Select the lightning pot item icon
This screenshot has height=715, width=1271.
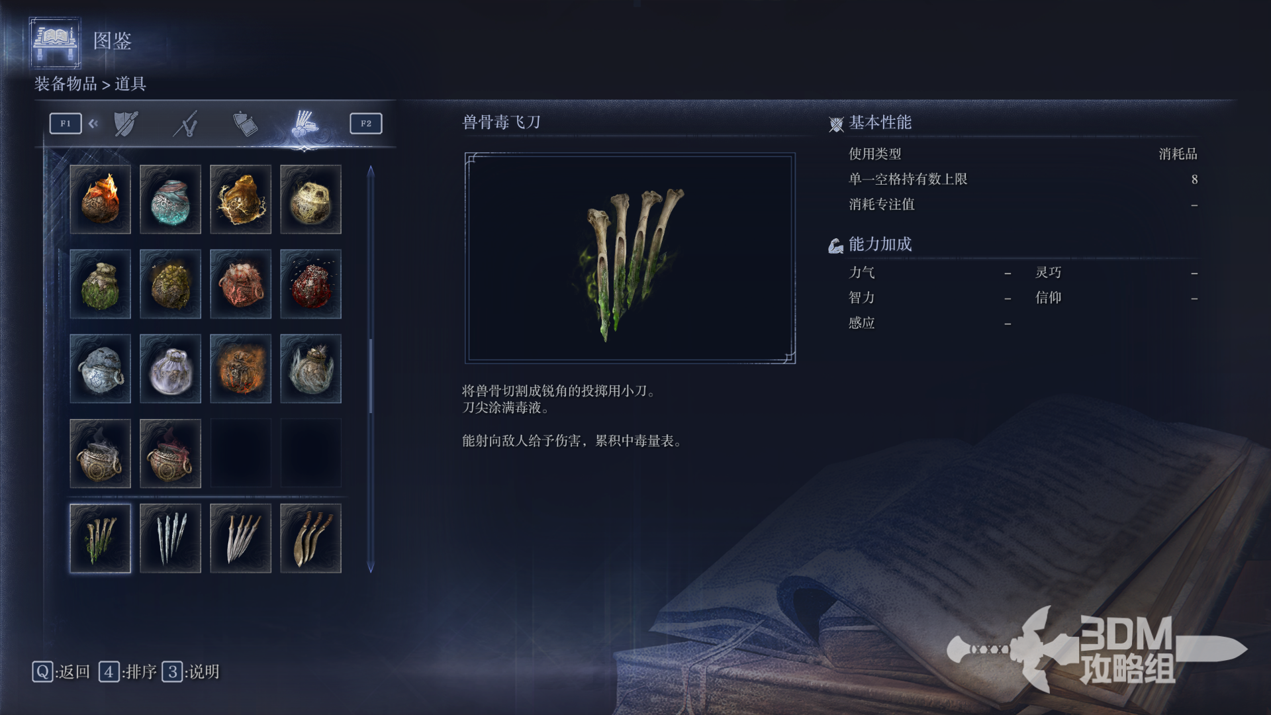click(x=240, y=199)
